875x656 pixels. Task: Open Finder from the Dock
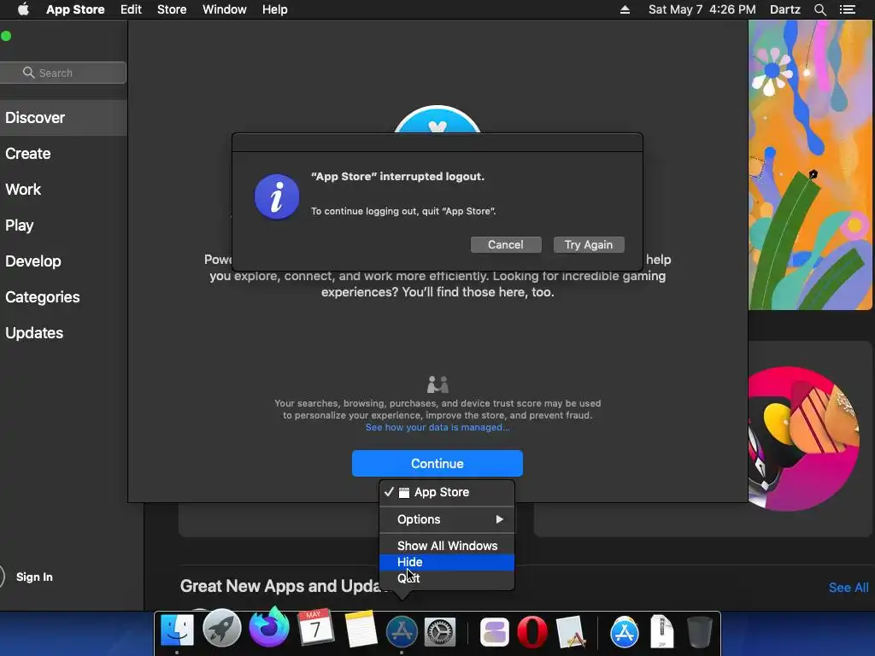click(x=177, y=630)
